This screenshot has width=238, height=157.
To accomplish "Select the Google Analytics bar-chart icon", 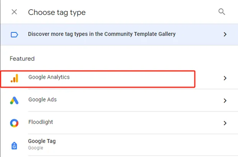I will click(15, 78).
